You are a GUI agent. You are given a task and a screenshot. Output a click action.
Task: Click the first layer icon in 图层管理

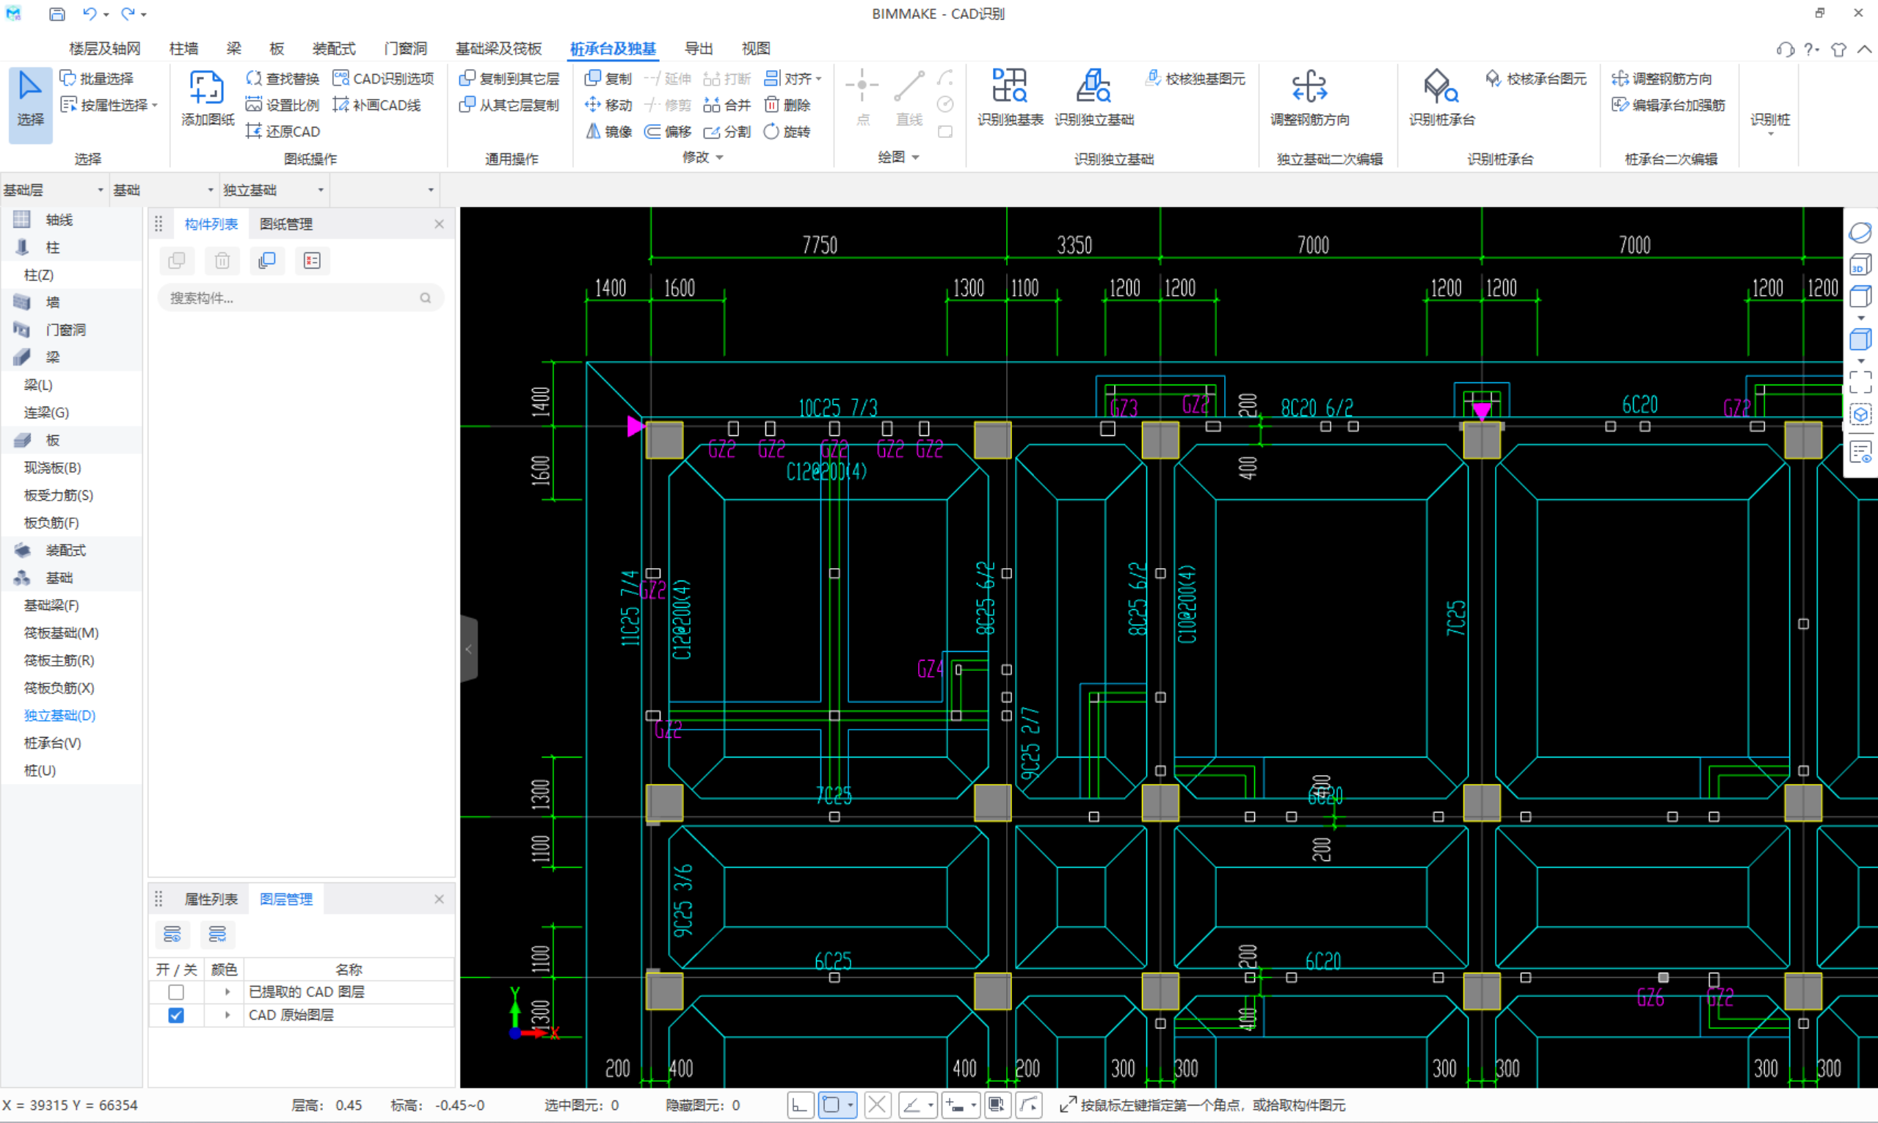[x=172, y=934]
